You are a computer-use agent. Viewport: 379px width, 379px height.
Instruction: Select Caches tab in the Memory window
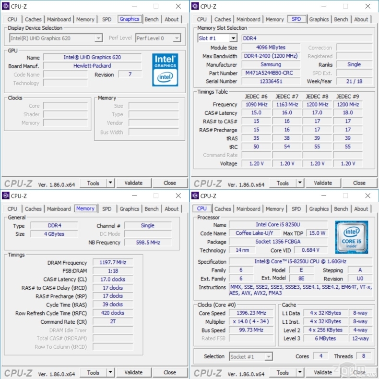point(33,209)
